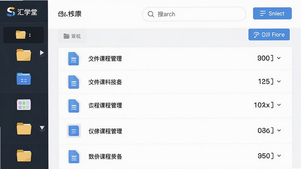Screen dimensions: 301x169
Task: Expand the chevron beside 800]
Action: pyautogui.click(x=279, y=58)
